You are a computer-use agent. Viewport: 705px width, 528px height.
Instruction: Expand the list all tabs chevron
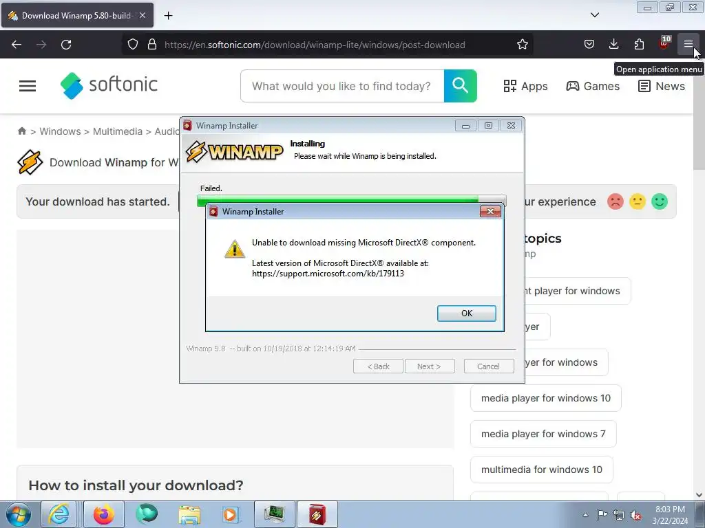pos(594,15)
